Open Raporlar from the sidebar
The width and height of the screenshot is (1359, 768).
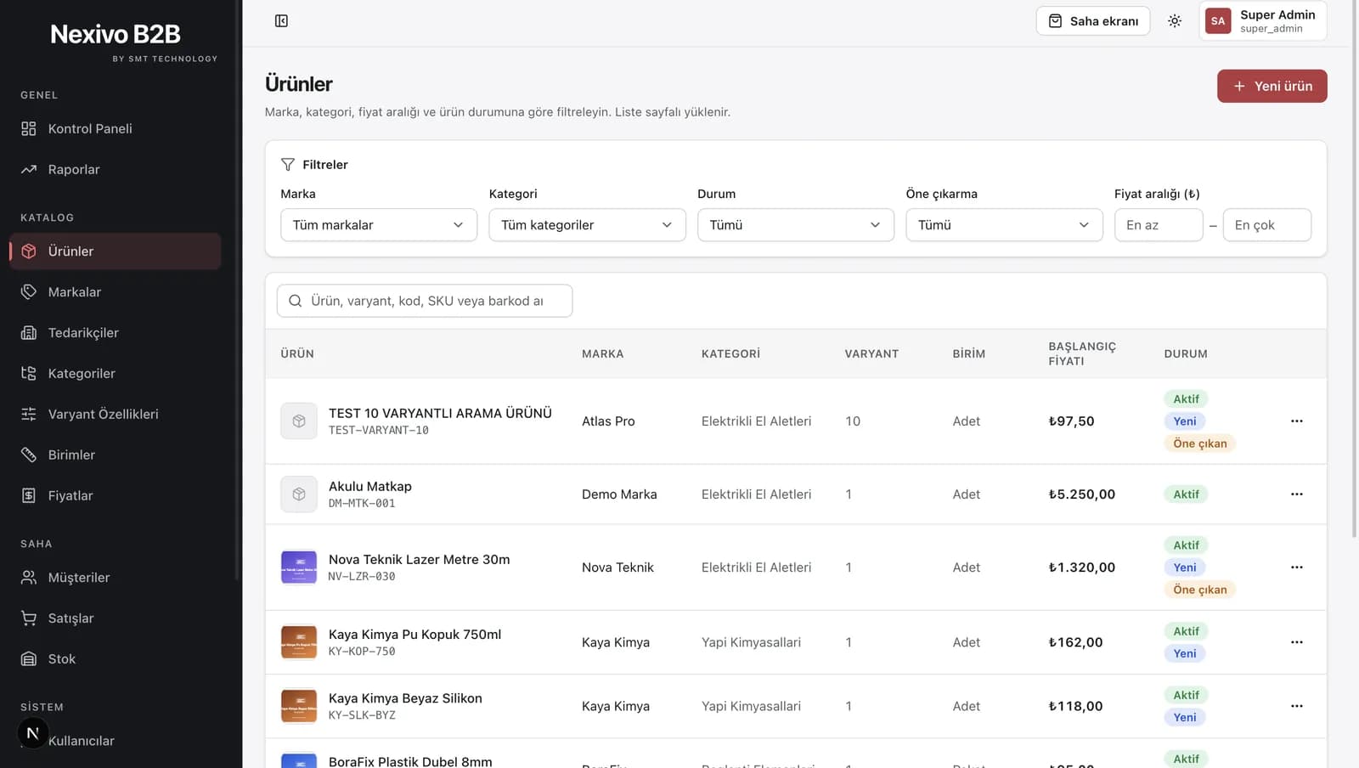click(x=116, y=169)
